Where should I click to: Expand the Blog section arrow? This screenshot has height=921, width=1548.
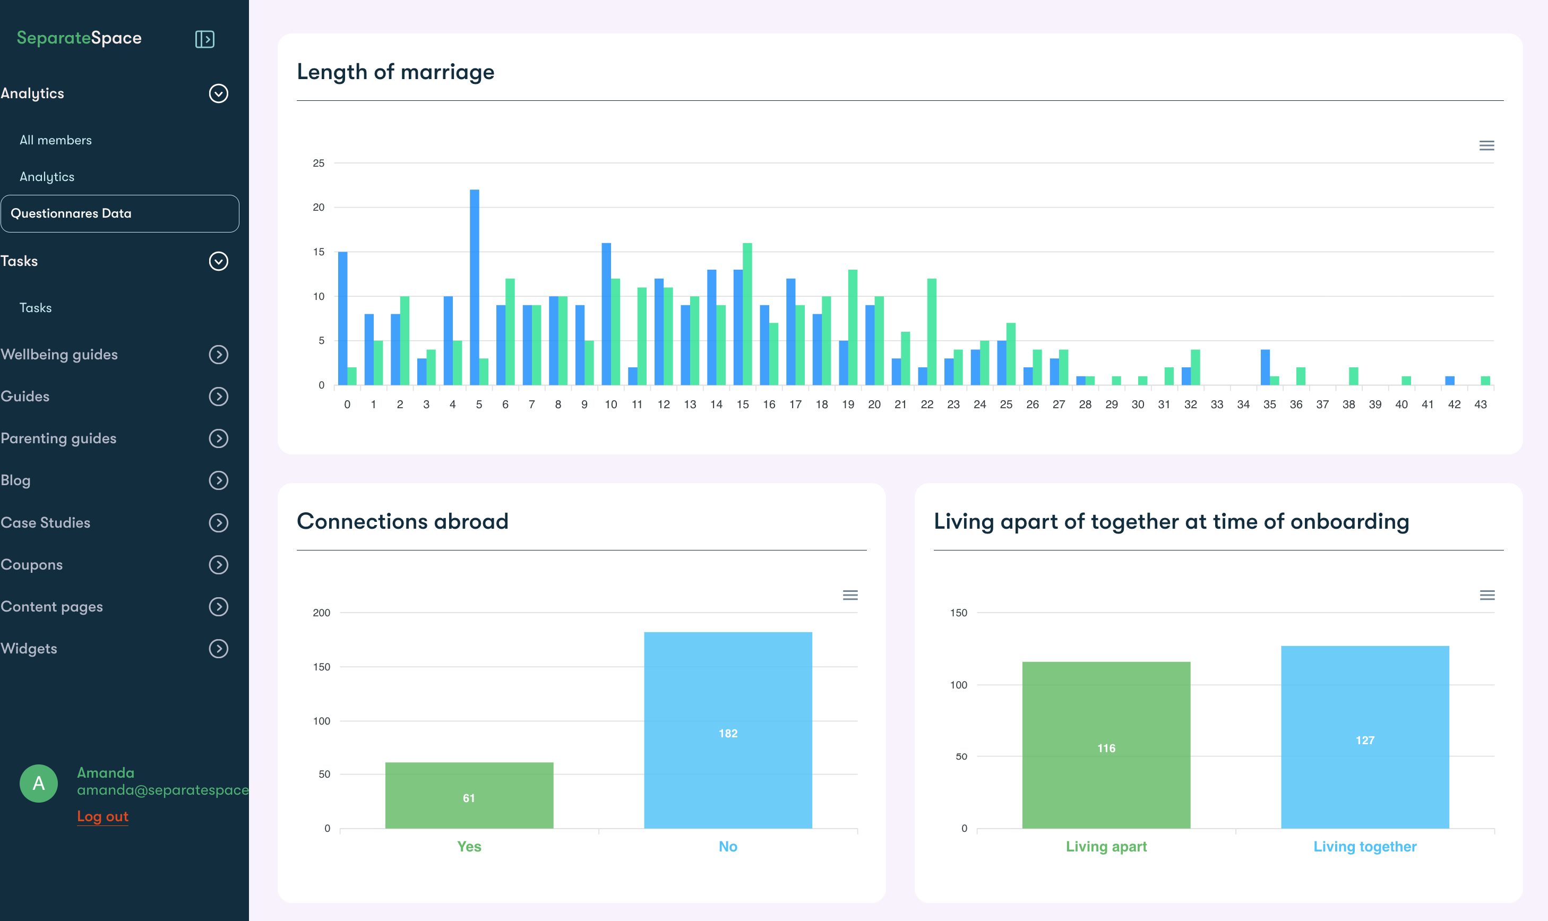(x=219, y=480)
